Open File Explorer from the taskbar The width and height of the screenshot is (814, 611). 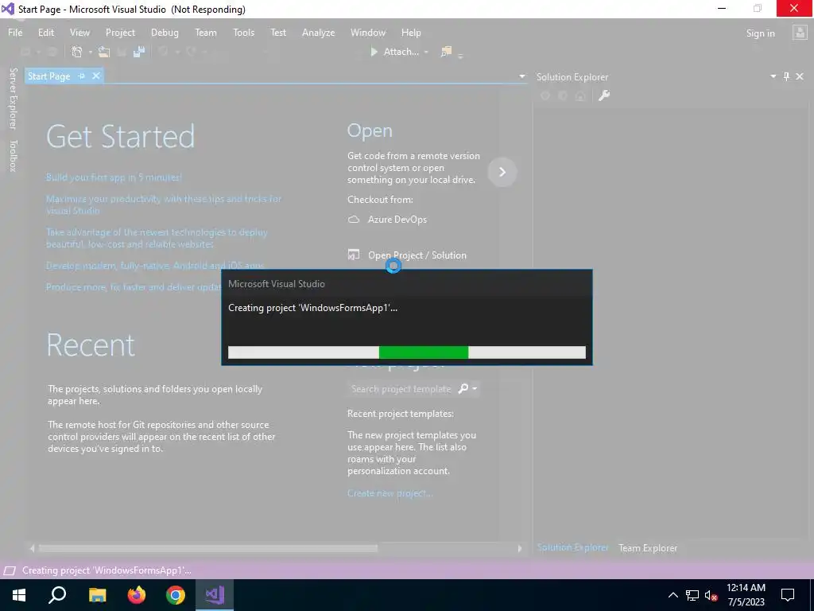(x=97, y=595)
